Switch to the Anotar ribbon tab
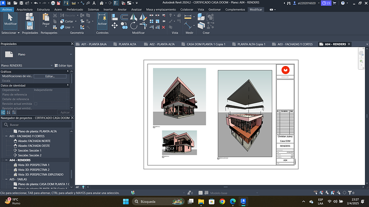369x207 pixels. coord(122,9)
